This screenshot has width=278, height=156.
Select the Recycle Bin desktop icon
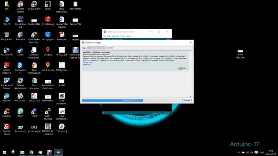[7, 36]
